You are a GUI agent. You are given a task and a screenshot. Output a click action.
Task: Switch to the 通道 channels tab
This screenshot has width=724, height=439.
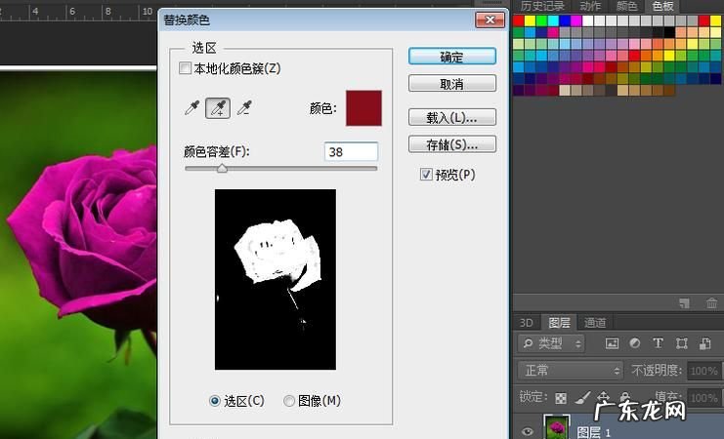point(595,322)
